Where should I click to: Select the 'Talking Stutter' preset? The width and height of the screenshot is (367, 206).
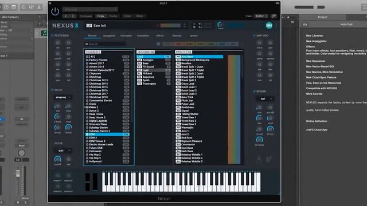(x=199, y=114)
